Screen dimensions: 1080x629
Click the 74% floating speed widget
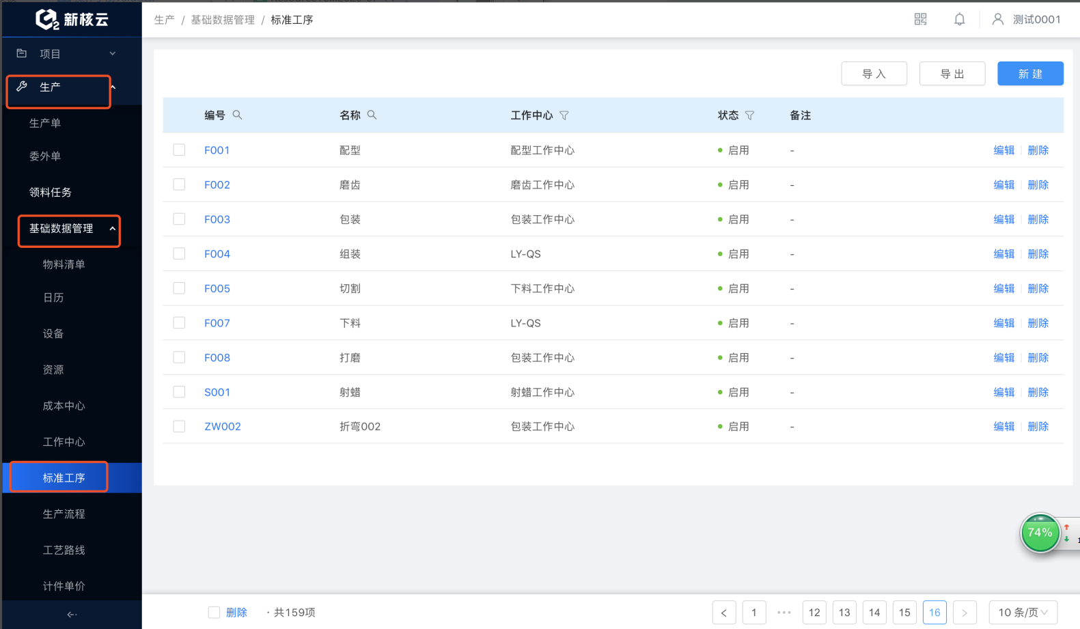pos(1040,533)
